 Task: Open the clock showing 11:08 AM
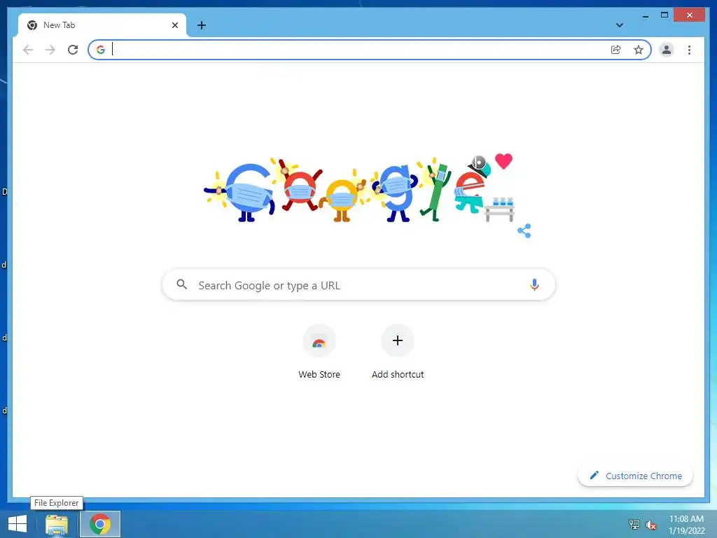[686, 525]
